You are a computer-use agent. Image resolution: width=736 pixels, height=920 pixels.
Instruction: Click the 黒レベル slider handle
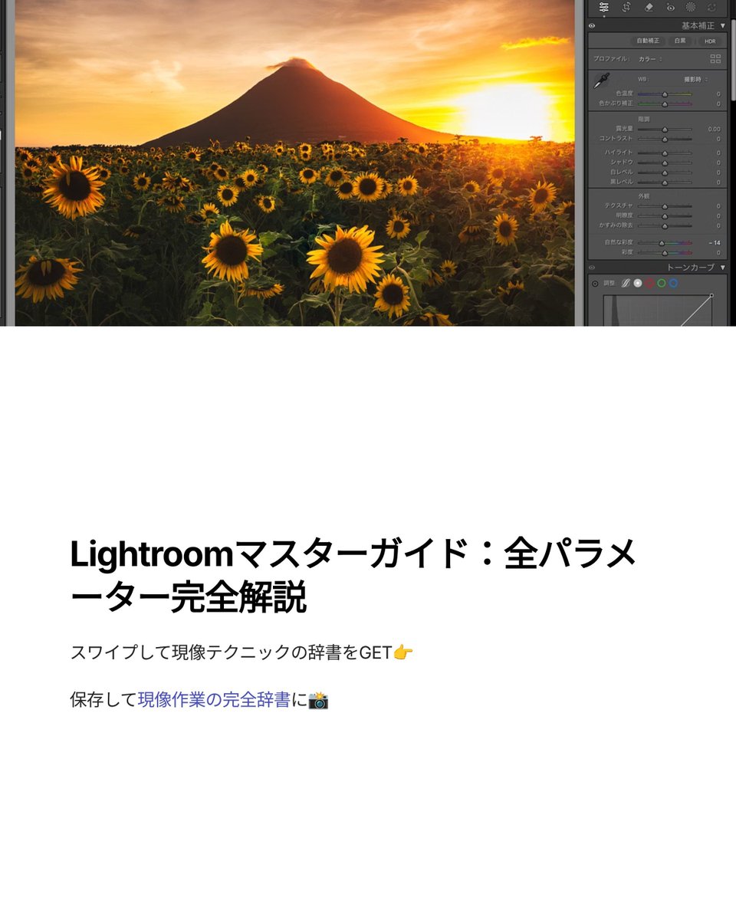coord(665,183)
